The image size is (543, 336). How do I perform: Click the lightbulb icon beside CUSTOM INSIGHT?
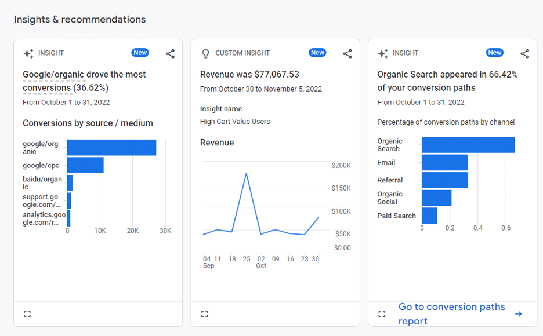[x=206, y=53]
